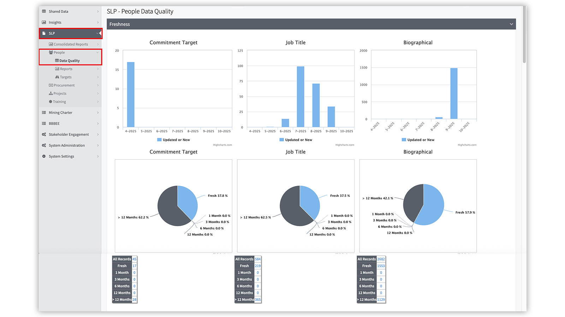Collapse the Freshness panel chevron
Viewport: 565px width, 317px height.
pyautogui.click(x=511, y=24)
